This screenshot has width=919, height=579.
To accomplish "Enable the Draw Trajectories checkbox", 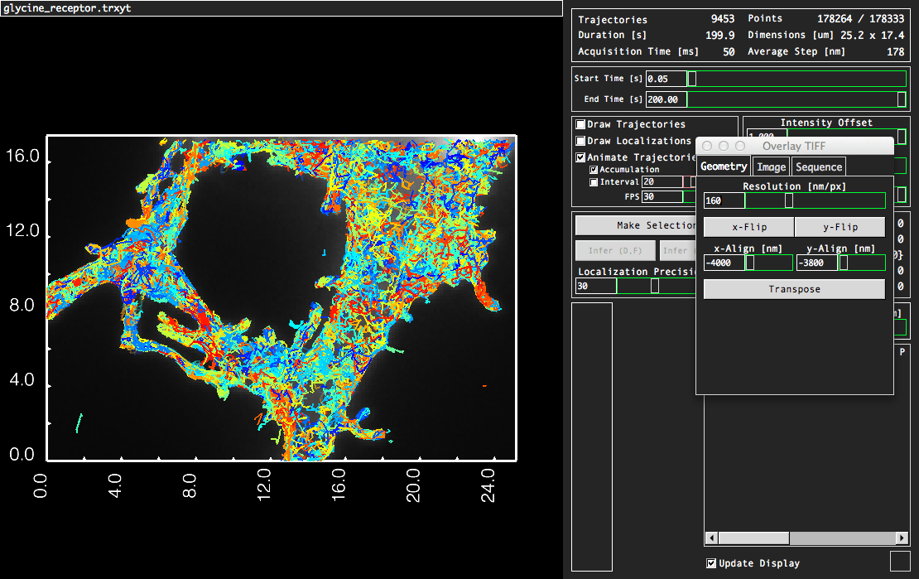I will (x=581, y=124).
